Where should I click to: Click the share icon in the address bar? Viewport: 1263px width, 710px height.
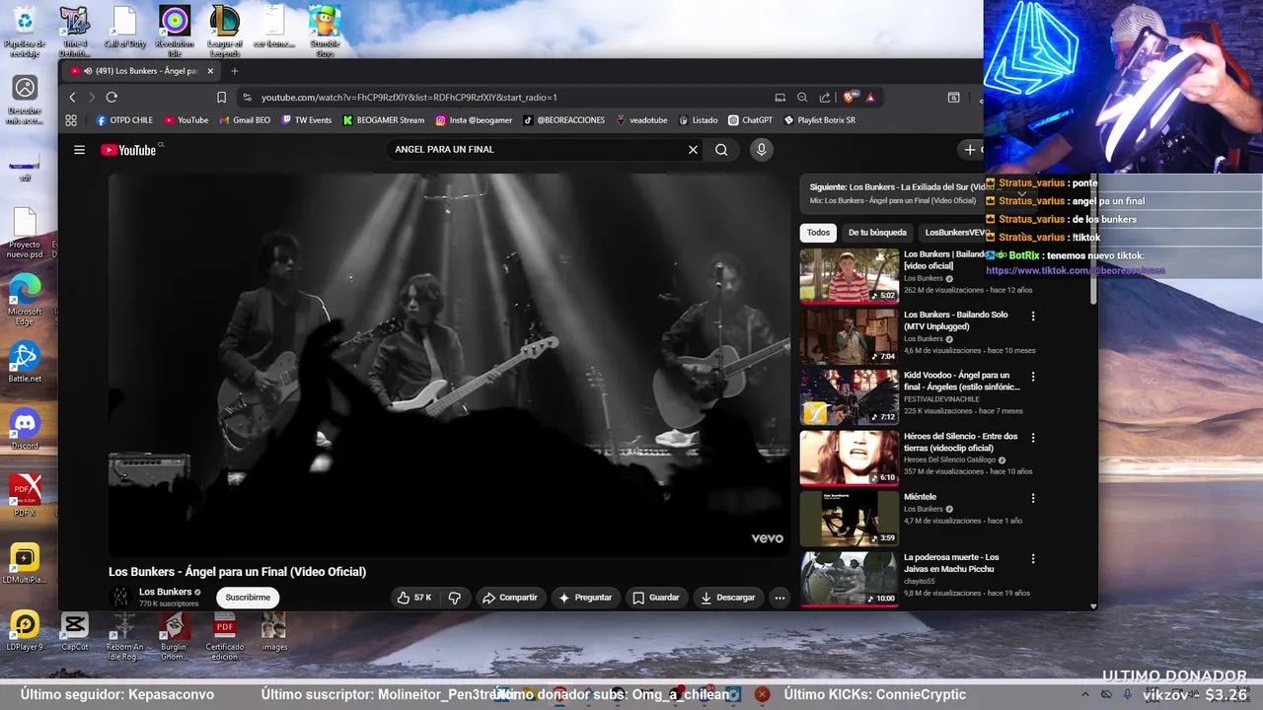tap(825, 97)
